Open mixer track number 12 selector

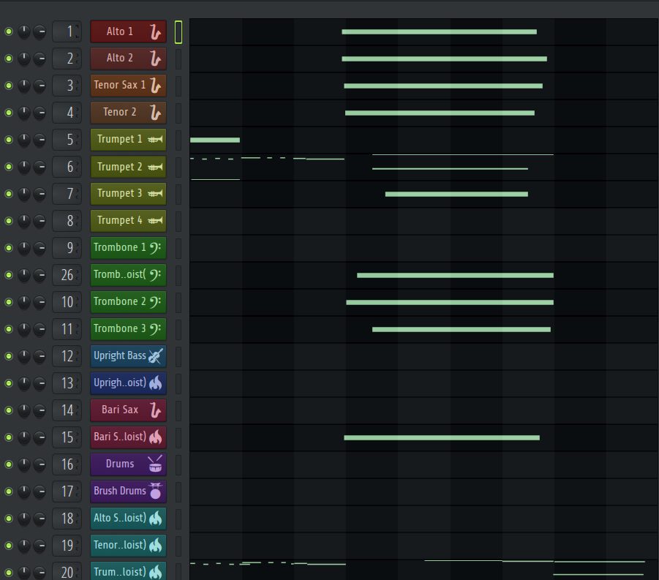click(x=67, y=356)
